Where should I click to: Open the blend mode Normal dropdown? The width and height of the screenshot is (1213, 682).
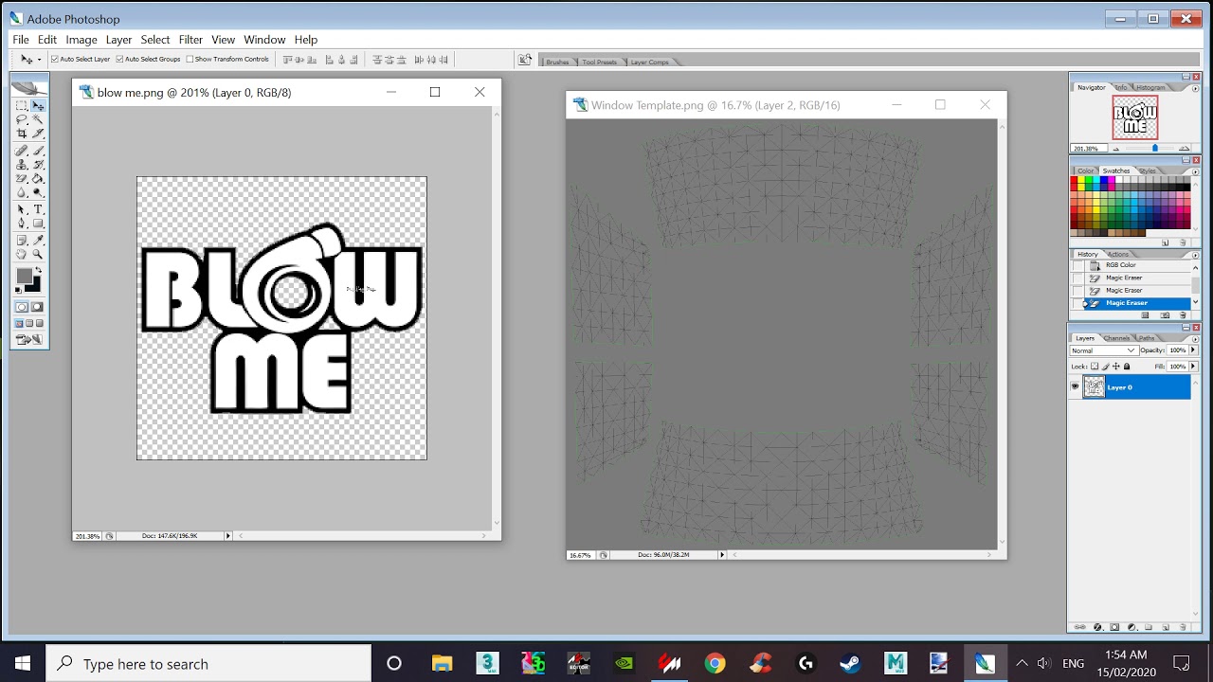(x=1104, y=350)
